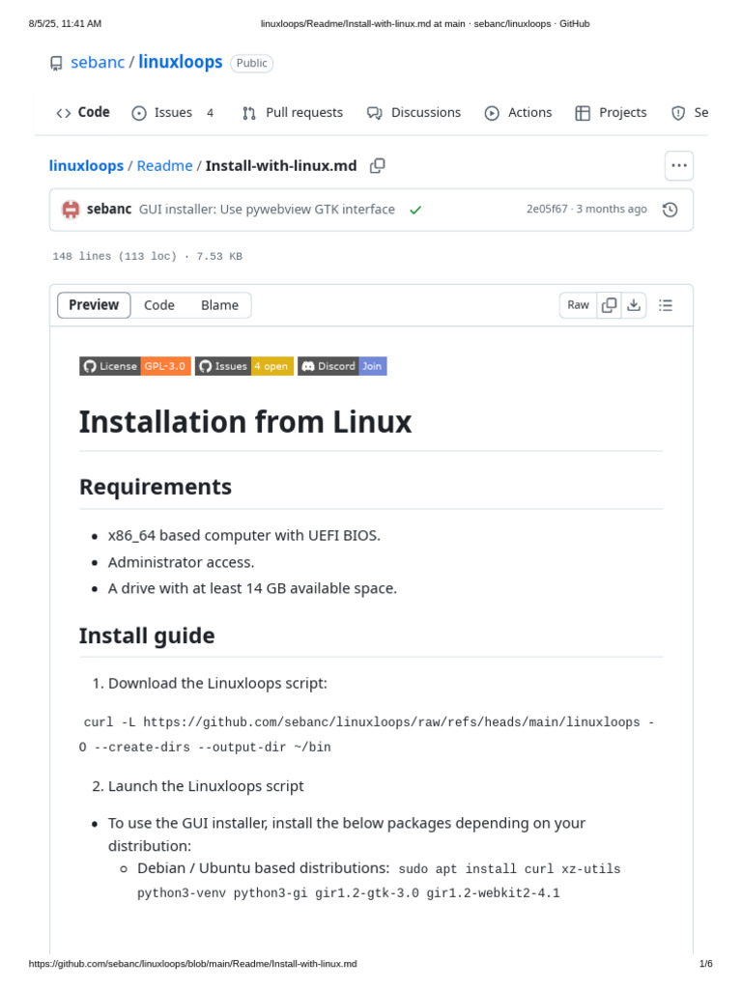Viewport: 742px width, 989px height.
Task: Download the raw file icon
Action: point(634,305)
